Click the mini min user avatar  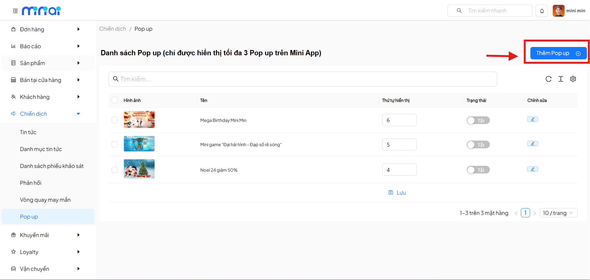(558, 11)
